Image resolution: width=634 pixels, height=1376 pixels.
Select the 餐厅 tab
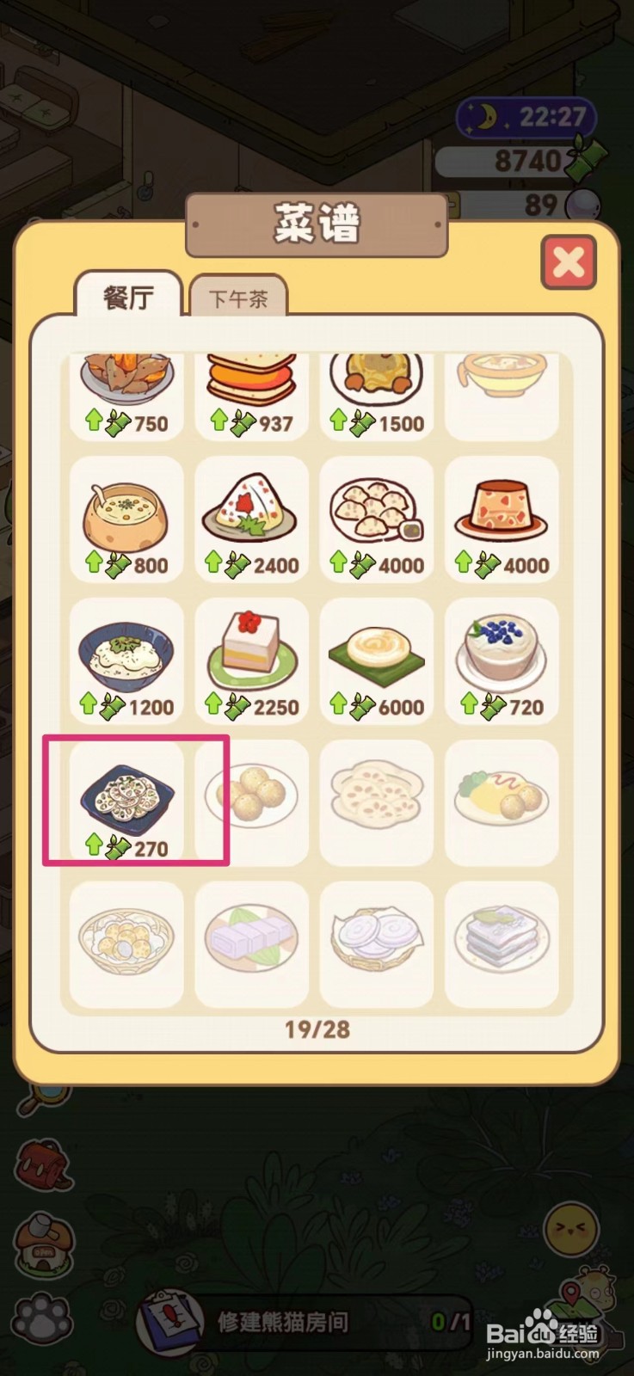coord(128,296)
